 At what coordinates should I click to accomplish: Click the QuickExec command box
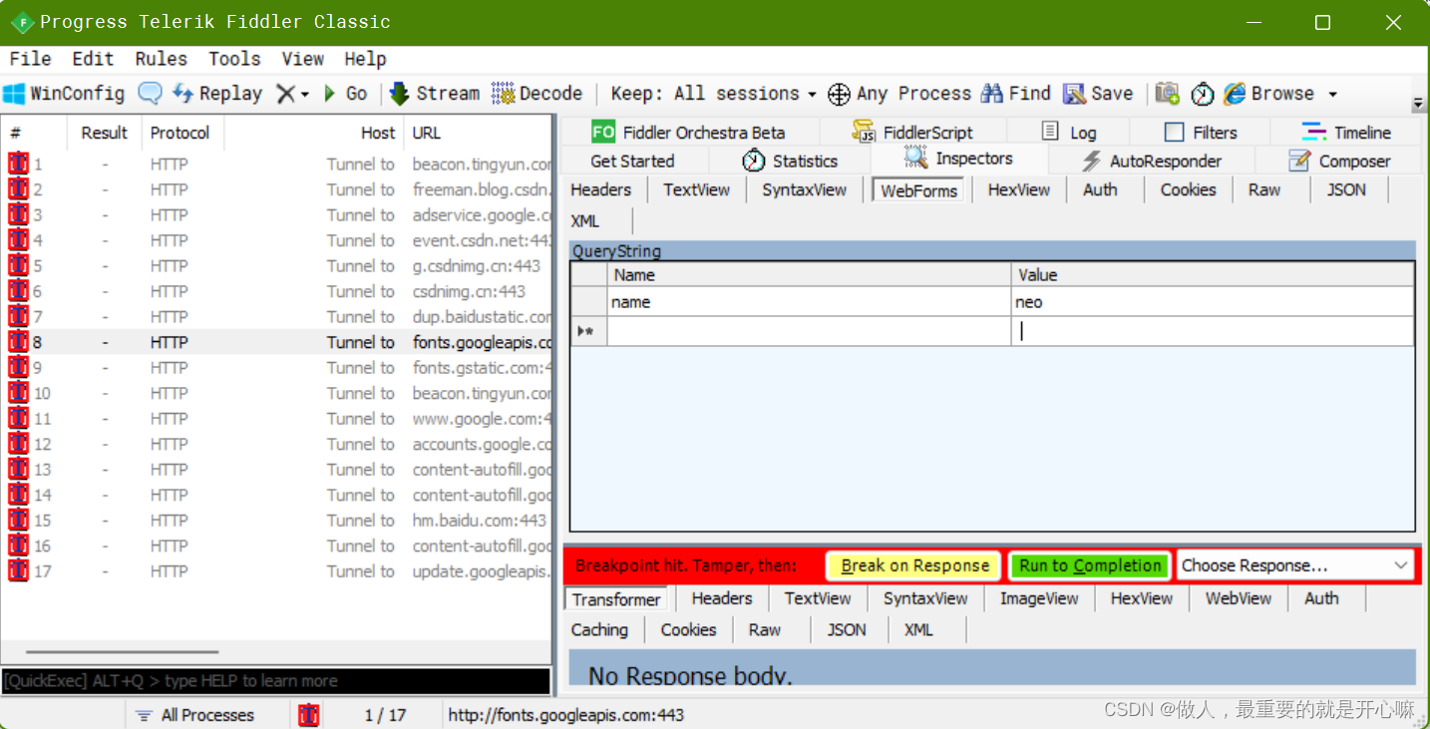pos(275,681)
